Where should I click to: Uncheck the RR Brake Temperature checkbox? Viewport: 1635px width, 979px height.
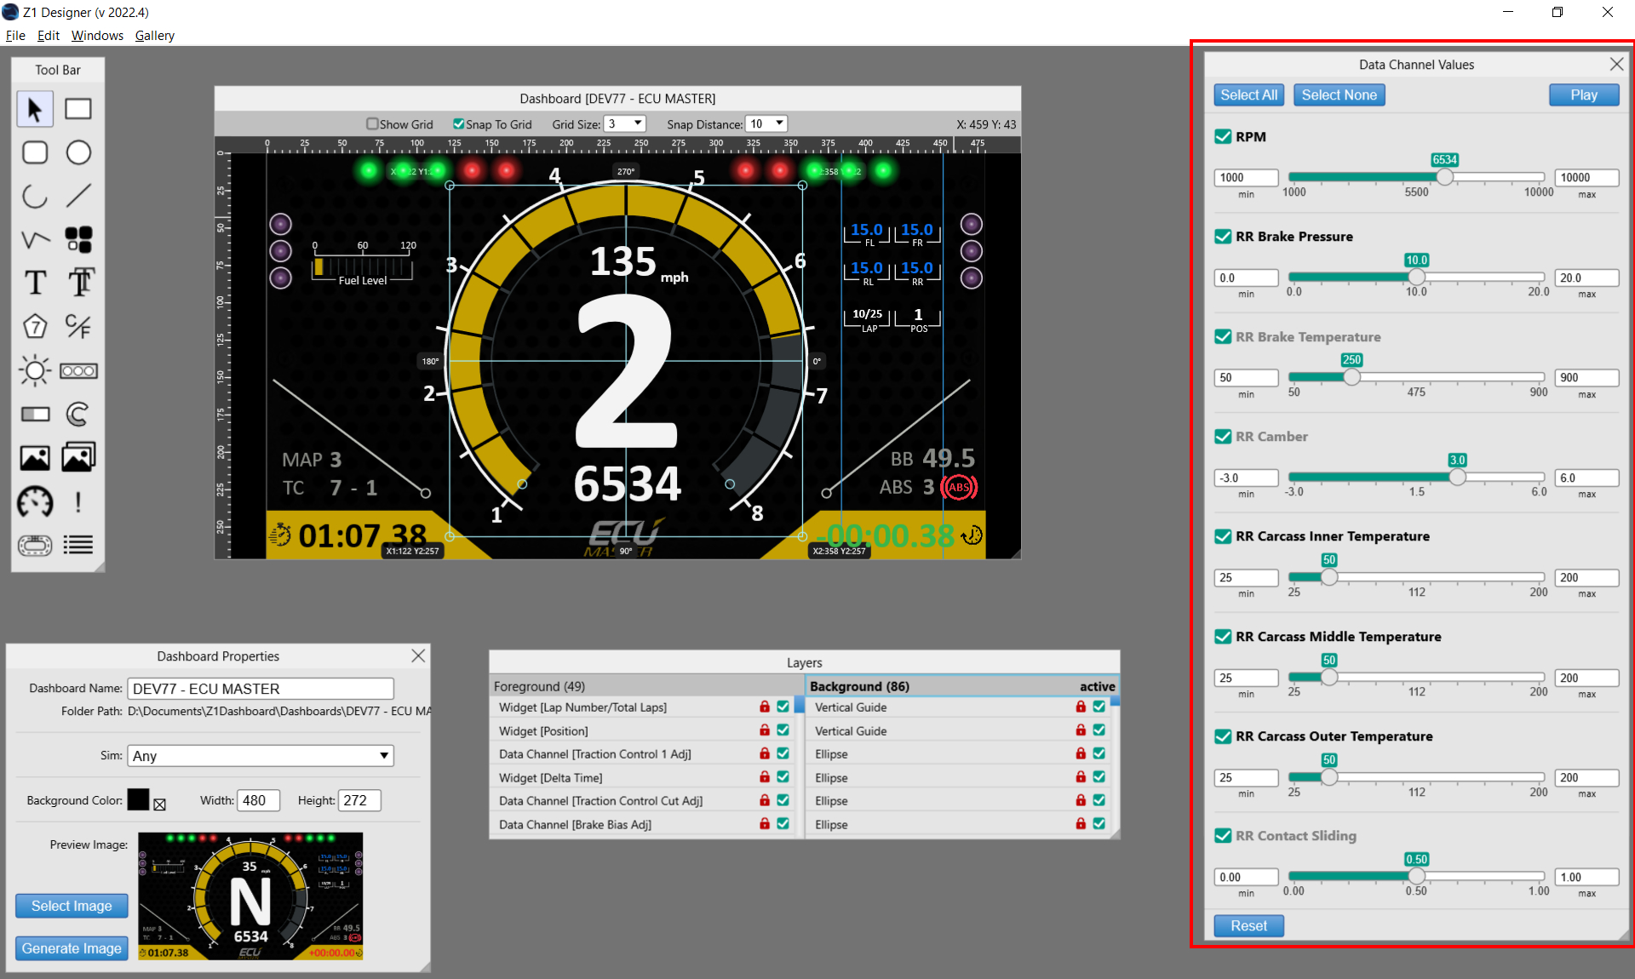click(x=1223, y=336)
